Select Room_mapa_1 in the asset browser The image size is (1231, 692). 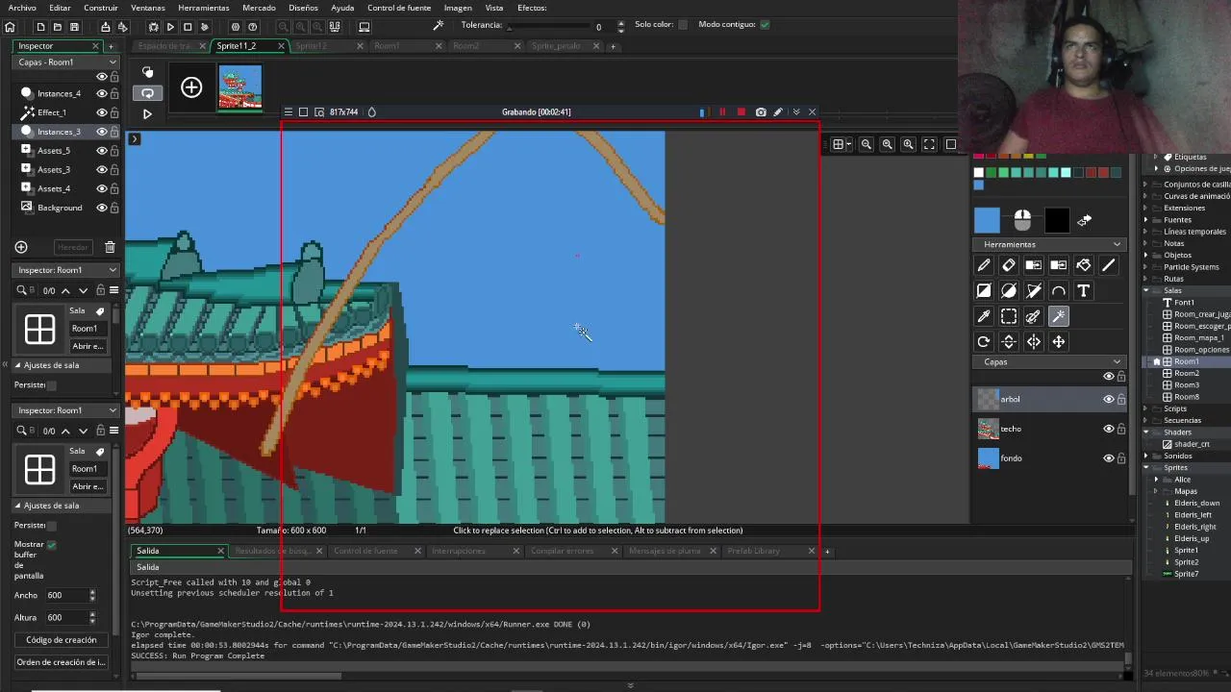(1198, 337)
